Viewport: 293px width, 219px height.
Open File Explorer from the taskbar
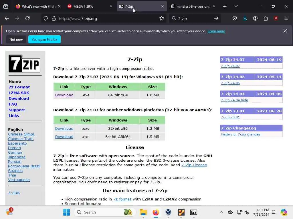(143, 212)
